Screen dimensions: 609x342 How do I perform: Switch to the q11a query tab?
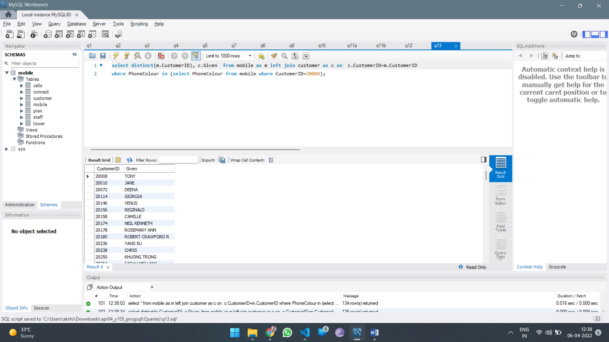click(352, 46)
